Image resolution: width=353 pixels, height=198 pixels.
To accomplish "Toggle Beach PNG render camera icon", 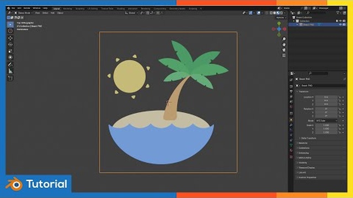I will [x=344, y=24].
